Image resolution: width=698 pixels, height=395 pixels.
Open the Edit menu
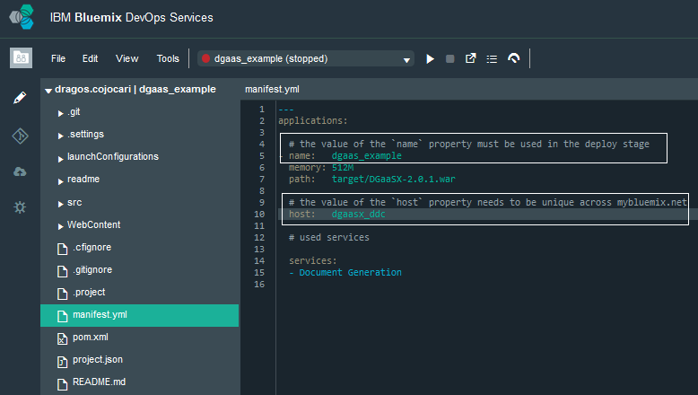click(x=90, y=58)
